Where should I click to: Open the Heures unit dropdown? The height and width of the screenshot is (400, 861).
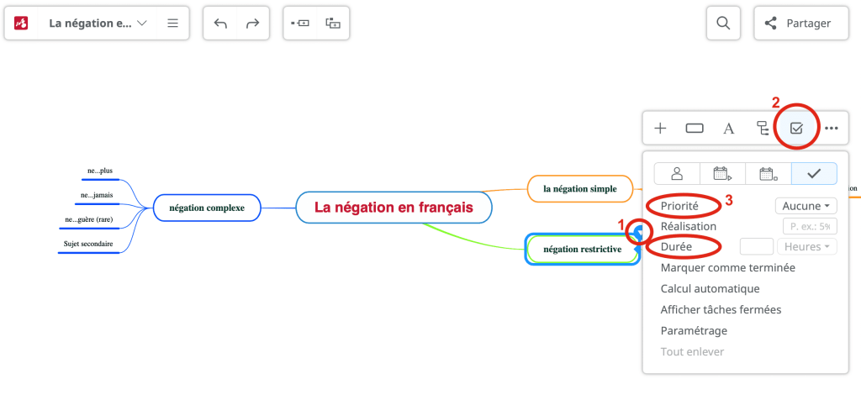click(x=807, y=246)
